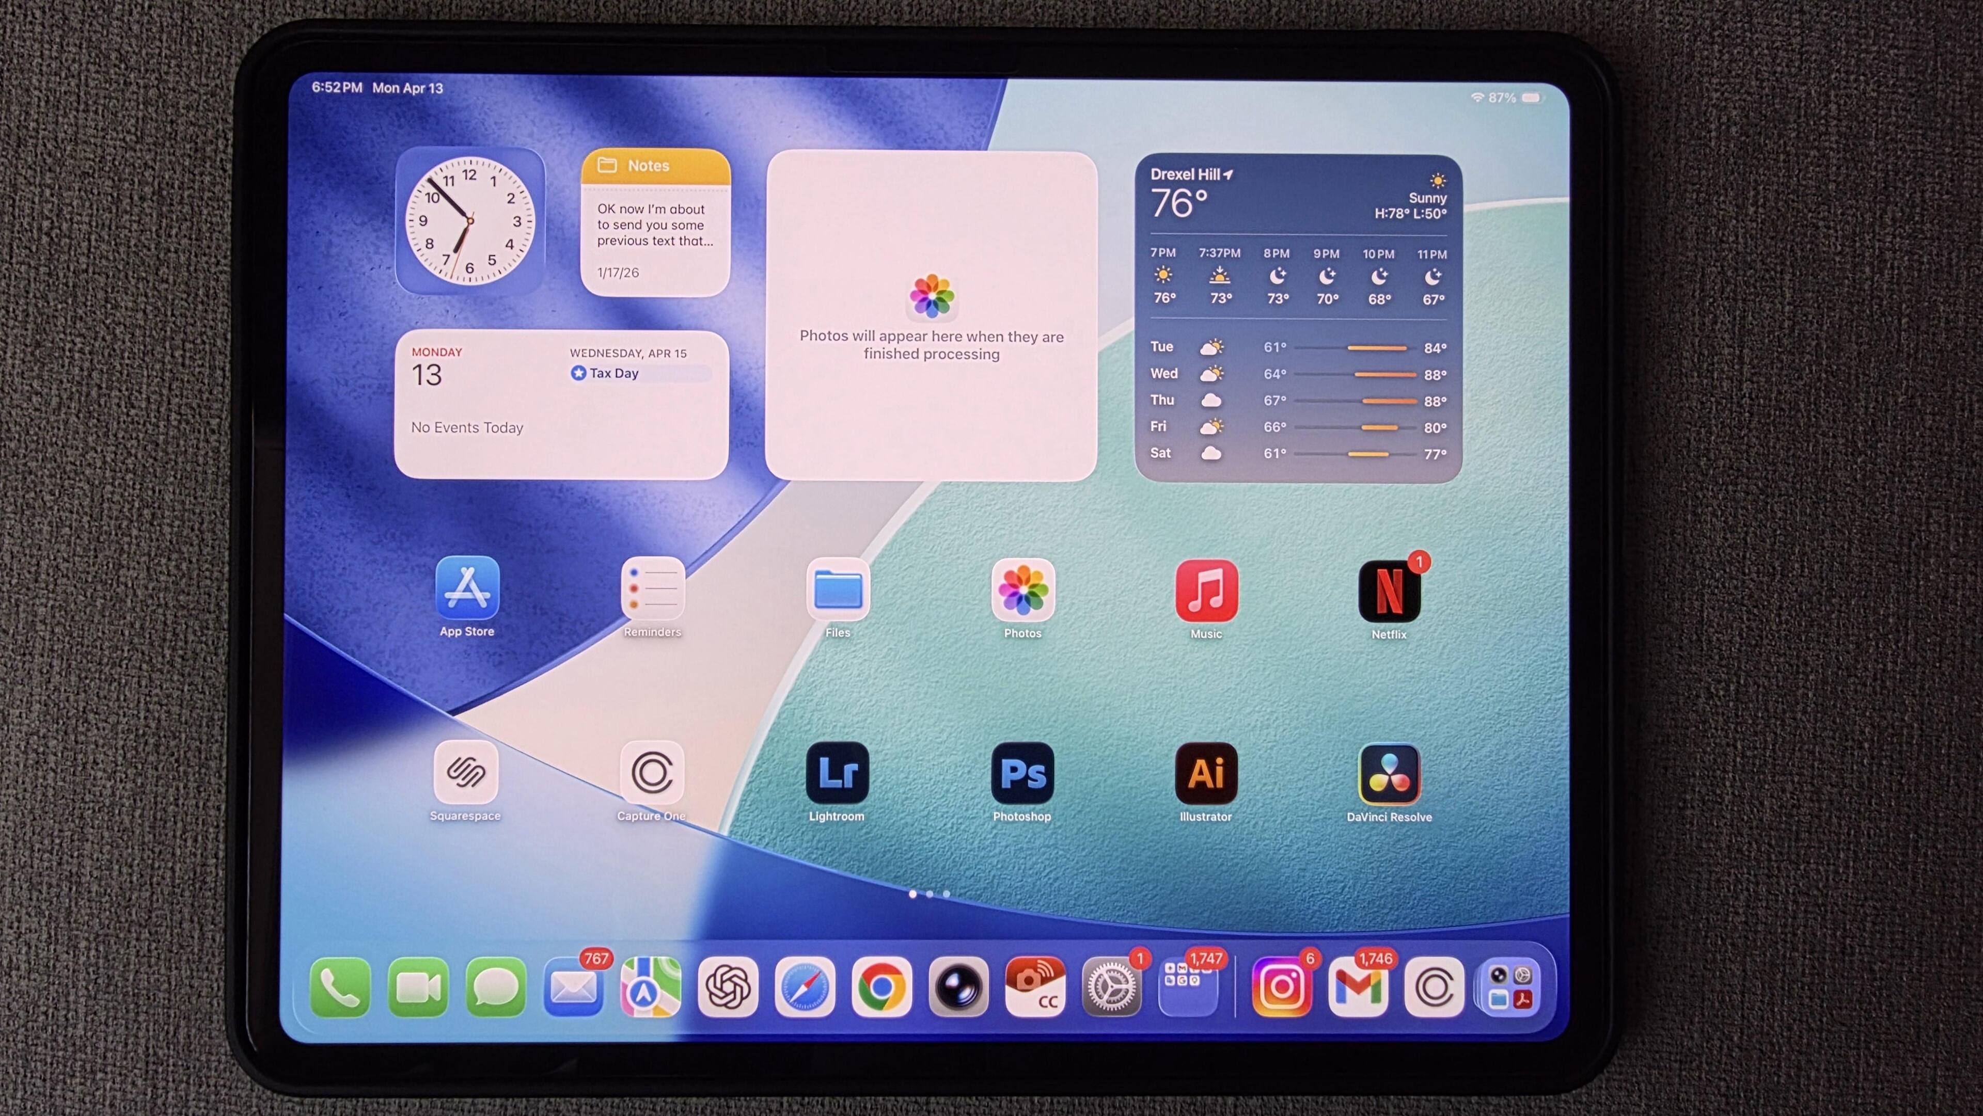
Task: Open the Squarespace app
Action: pyautogui.click(x=466, y=771)
